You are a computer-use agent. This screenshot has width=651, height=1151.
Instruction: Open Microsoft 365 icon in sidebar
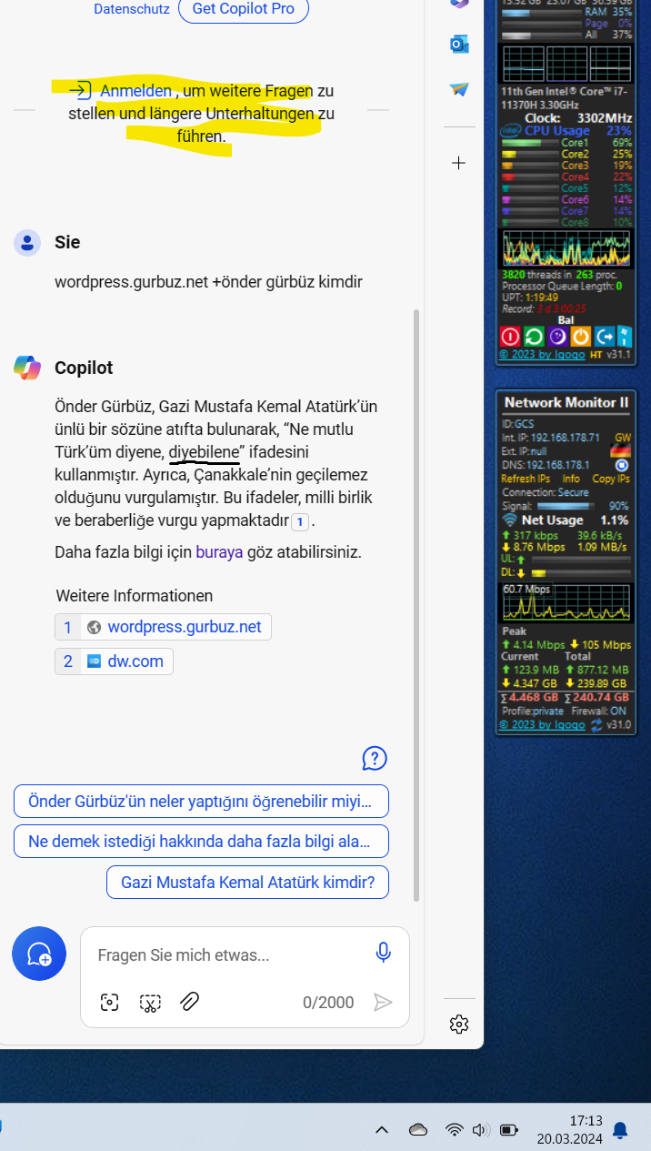[459, 5]
